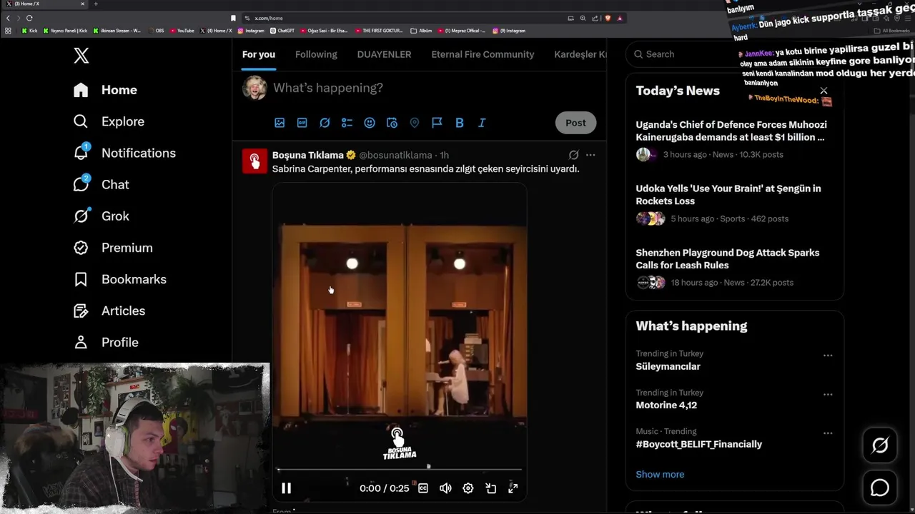Screen dimensions: 915x514
Task: Click the location pin icon
Action: point(415,123)
